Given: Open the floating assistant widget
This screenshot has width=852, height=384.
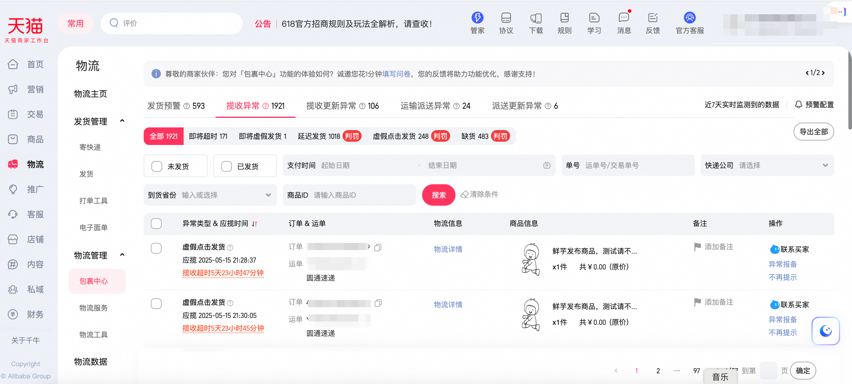Looking at the screenshot, I should tap(825, 330).
